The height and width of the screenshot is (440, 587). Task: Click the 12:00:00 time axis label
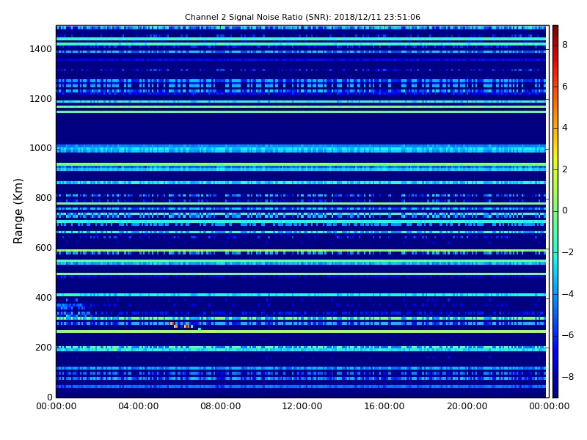302,406
